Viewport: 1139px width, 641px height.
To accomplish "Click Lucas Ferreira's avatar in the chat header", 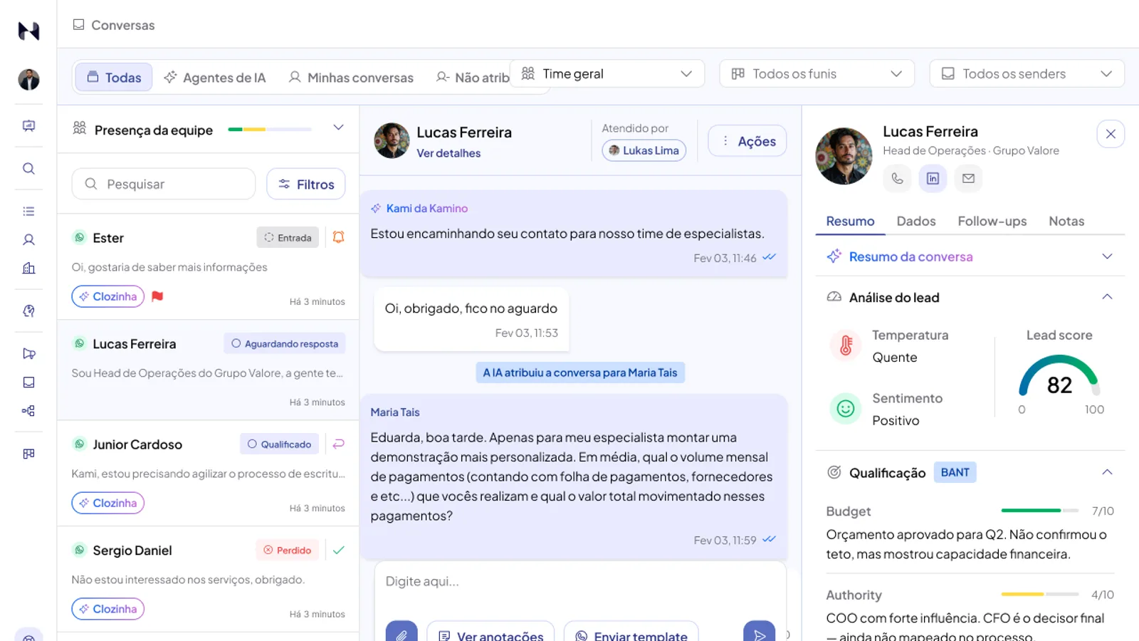I will tap(392, 140).
